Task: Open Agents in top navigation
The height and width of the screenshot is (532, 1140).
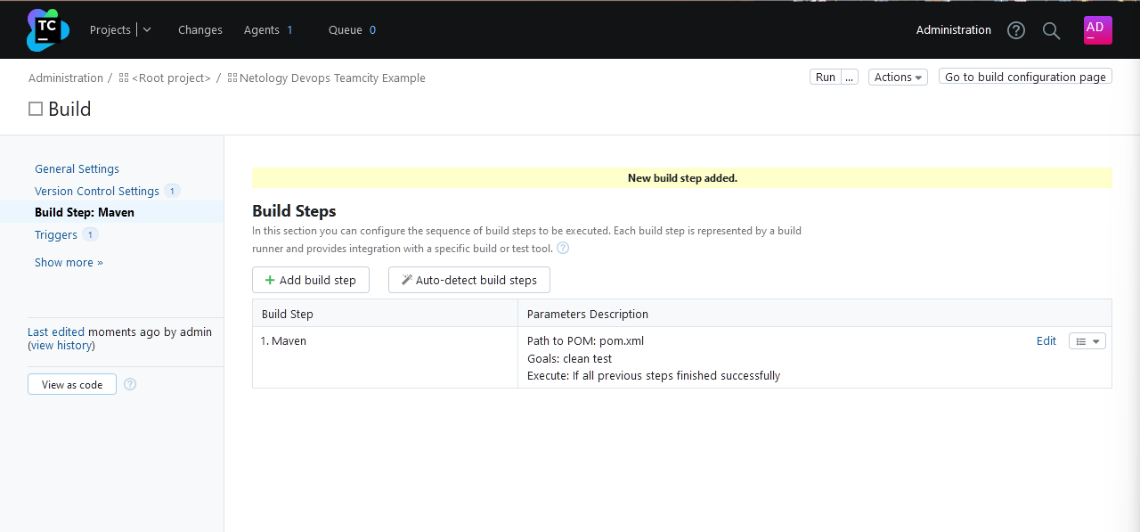Action: (x=261, y=29)
